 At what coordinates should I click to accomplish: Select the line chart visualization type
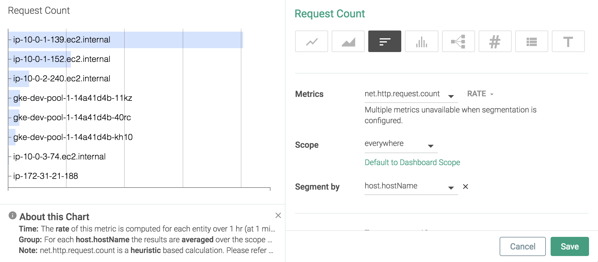point(311,41)
